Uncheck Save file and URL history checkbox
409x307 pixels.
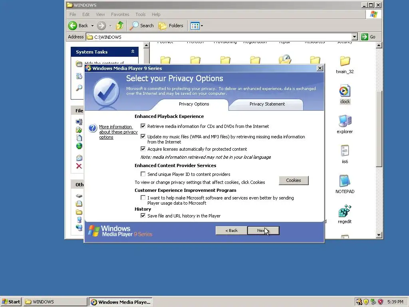(143, 215)
